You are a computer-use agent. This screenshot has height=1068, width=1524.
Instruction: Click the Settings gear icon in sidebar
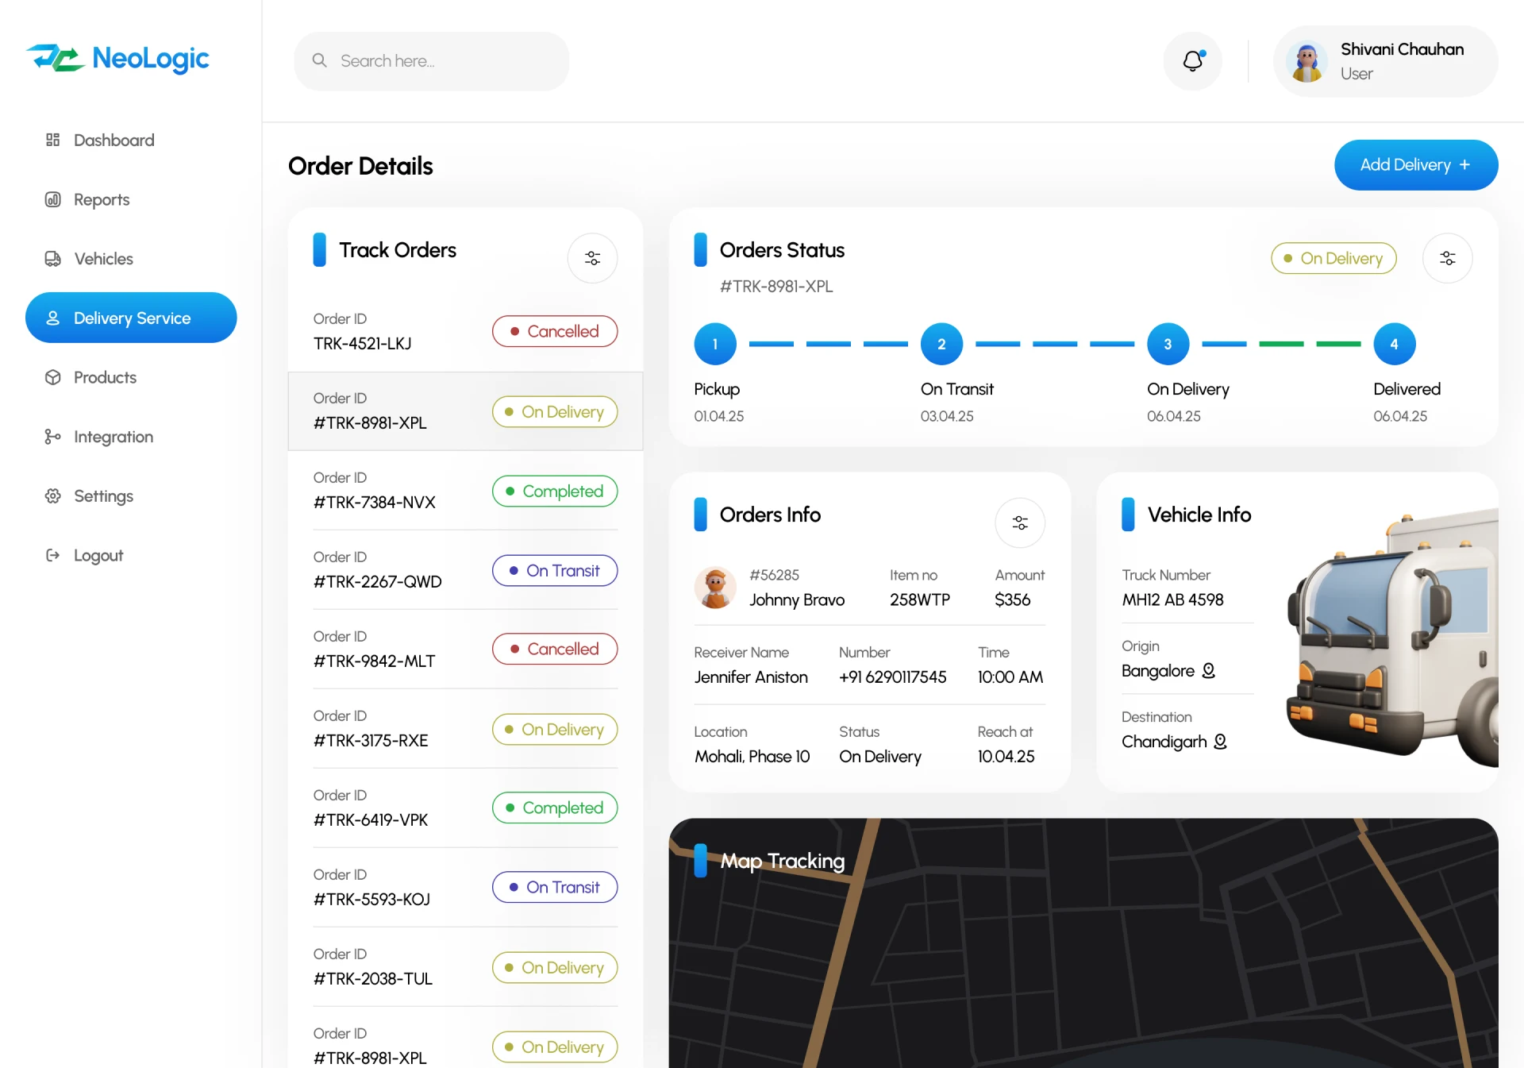point(52,495)
